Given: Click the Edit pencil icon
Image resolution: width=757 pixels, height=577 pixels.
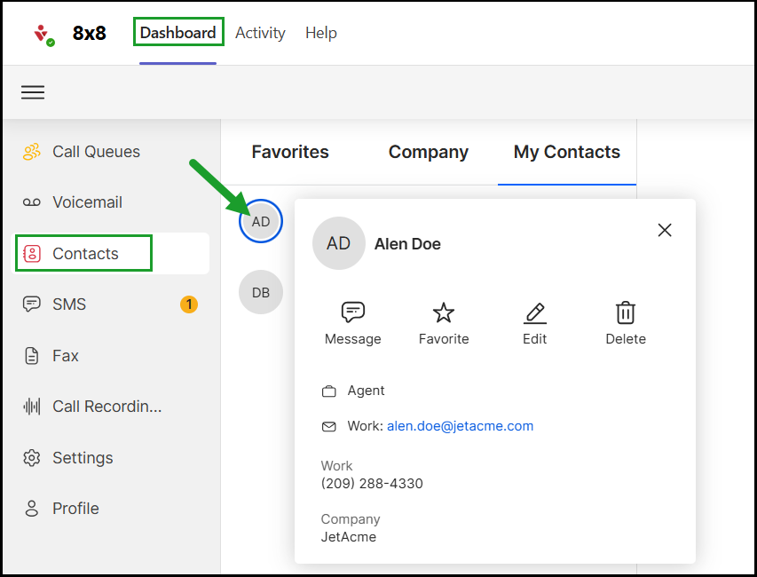Looking at the screenshot, I should [x=534, y=312].
